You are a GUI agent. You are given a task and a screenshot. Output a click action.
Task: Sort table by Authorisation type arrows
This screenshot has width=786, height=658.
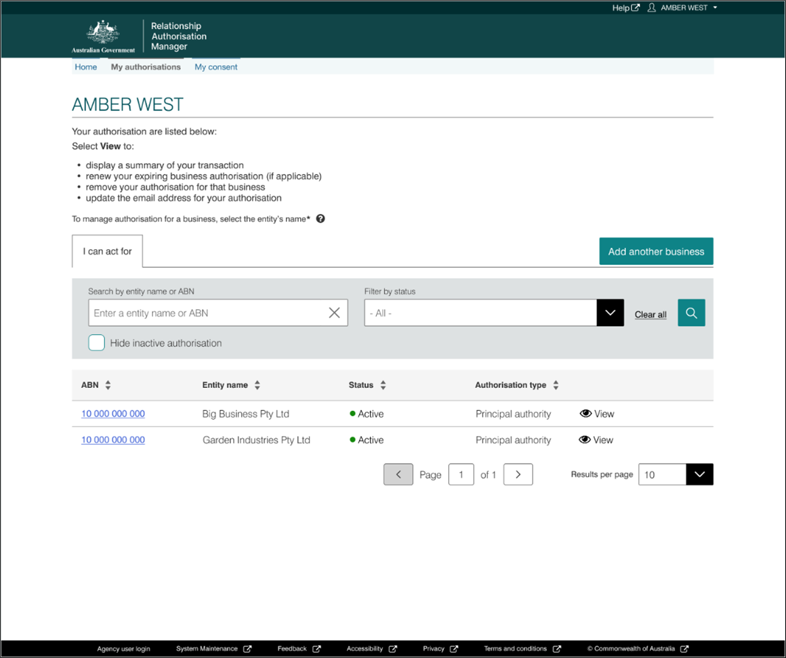(x=556, y=385)
